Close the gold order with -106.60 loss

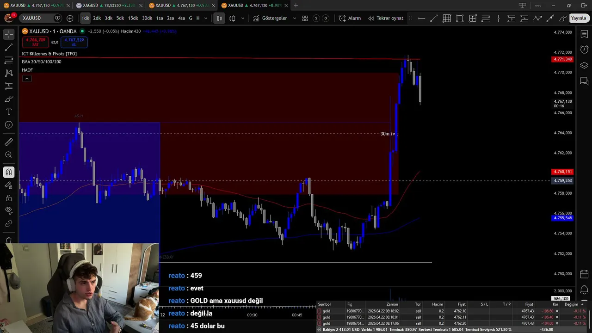(x=557, y=311)
